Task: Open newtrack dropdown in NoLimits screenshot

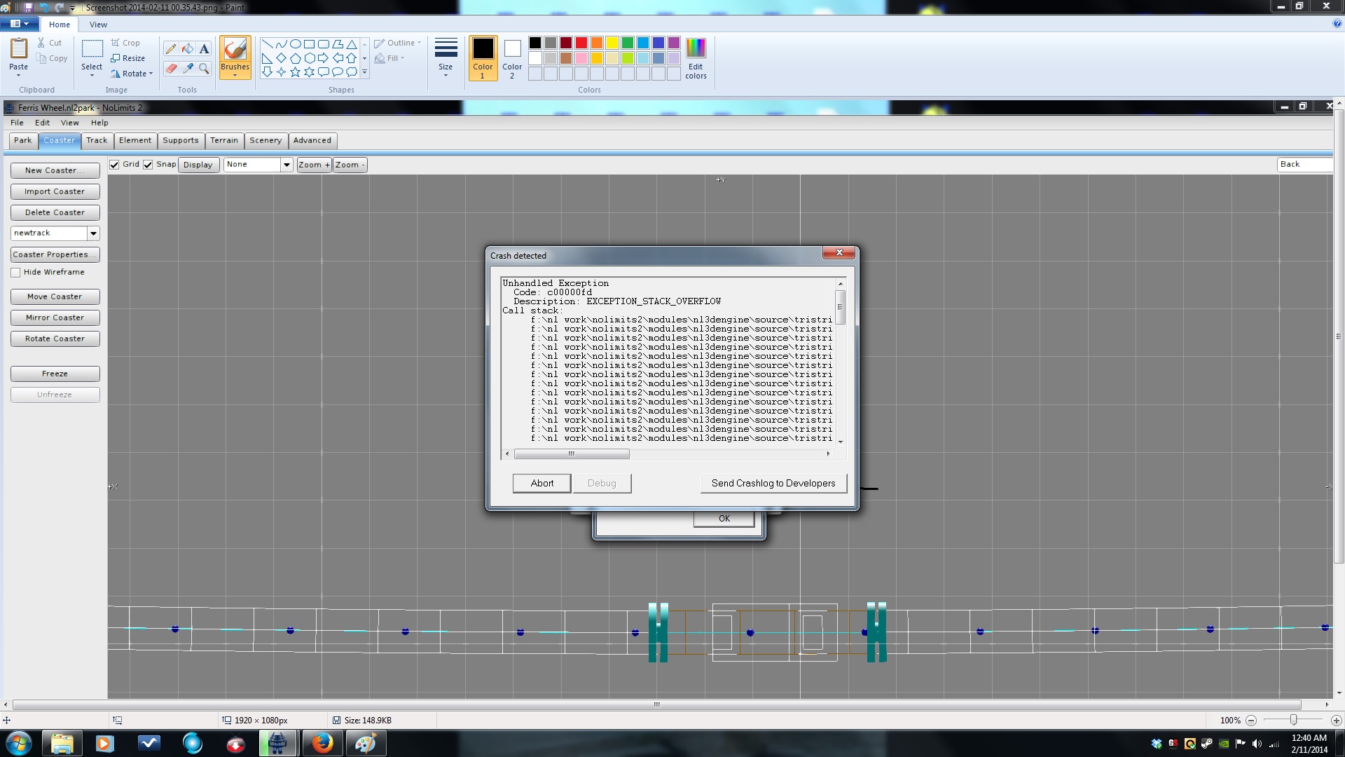Action: point(93,233)
